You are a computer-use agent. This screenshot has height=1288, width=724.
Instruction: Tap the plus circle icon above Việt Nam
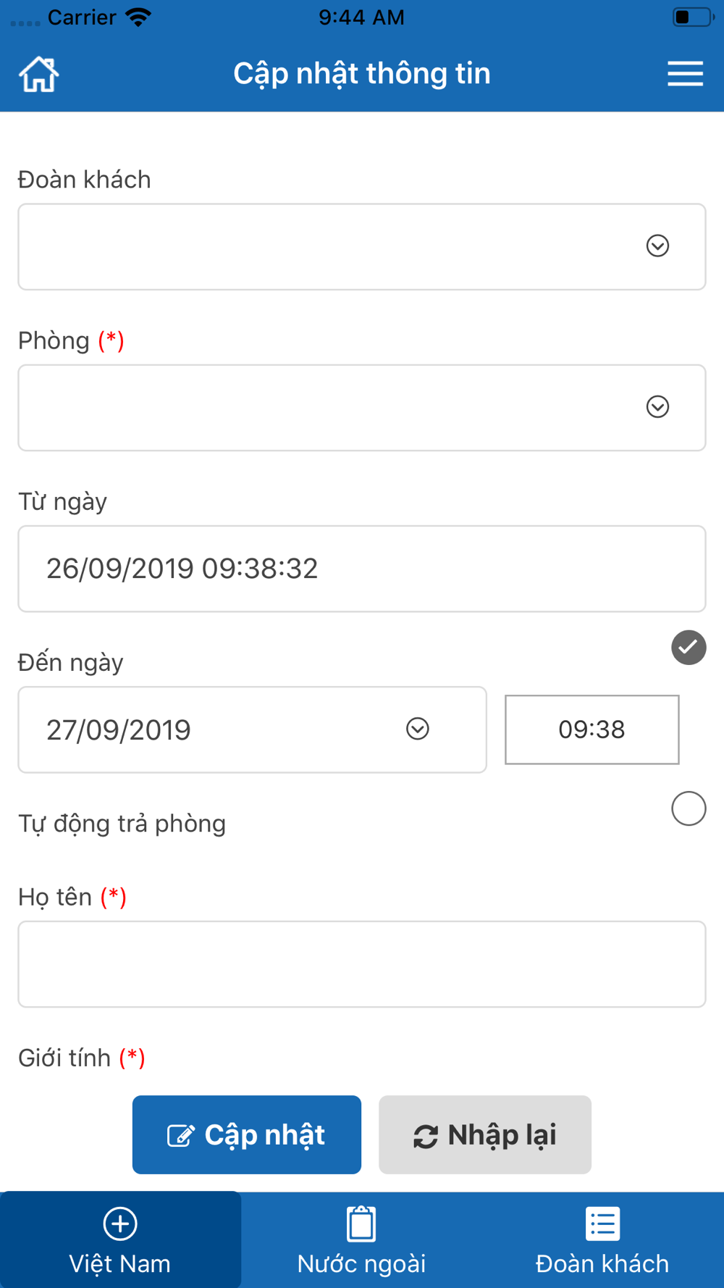120,1224
